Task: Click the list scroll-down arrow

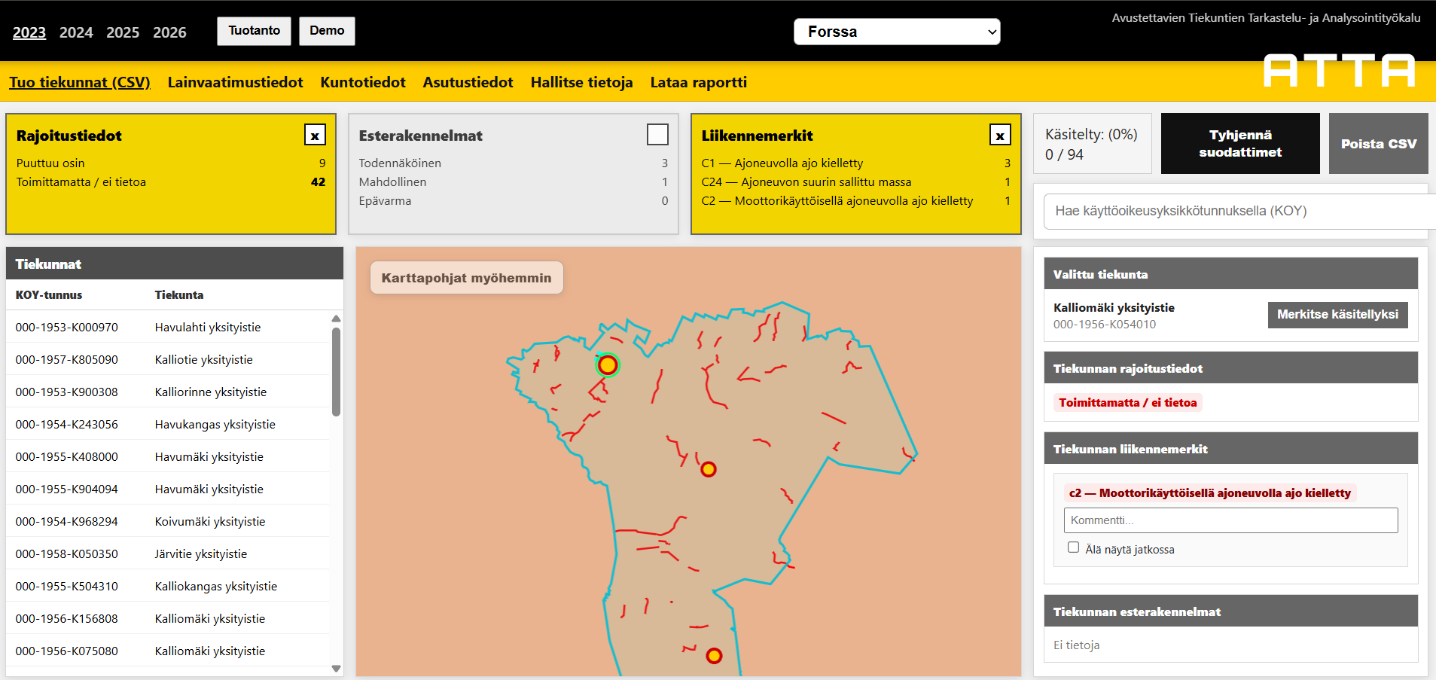Action: 336,669
